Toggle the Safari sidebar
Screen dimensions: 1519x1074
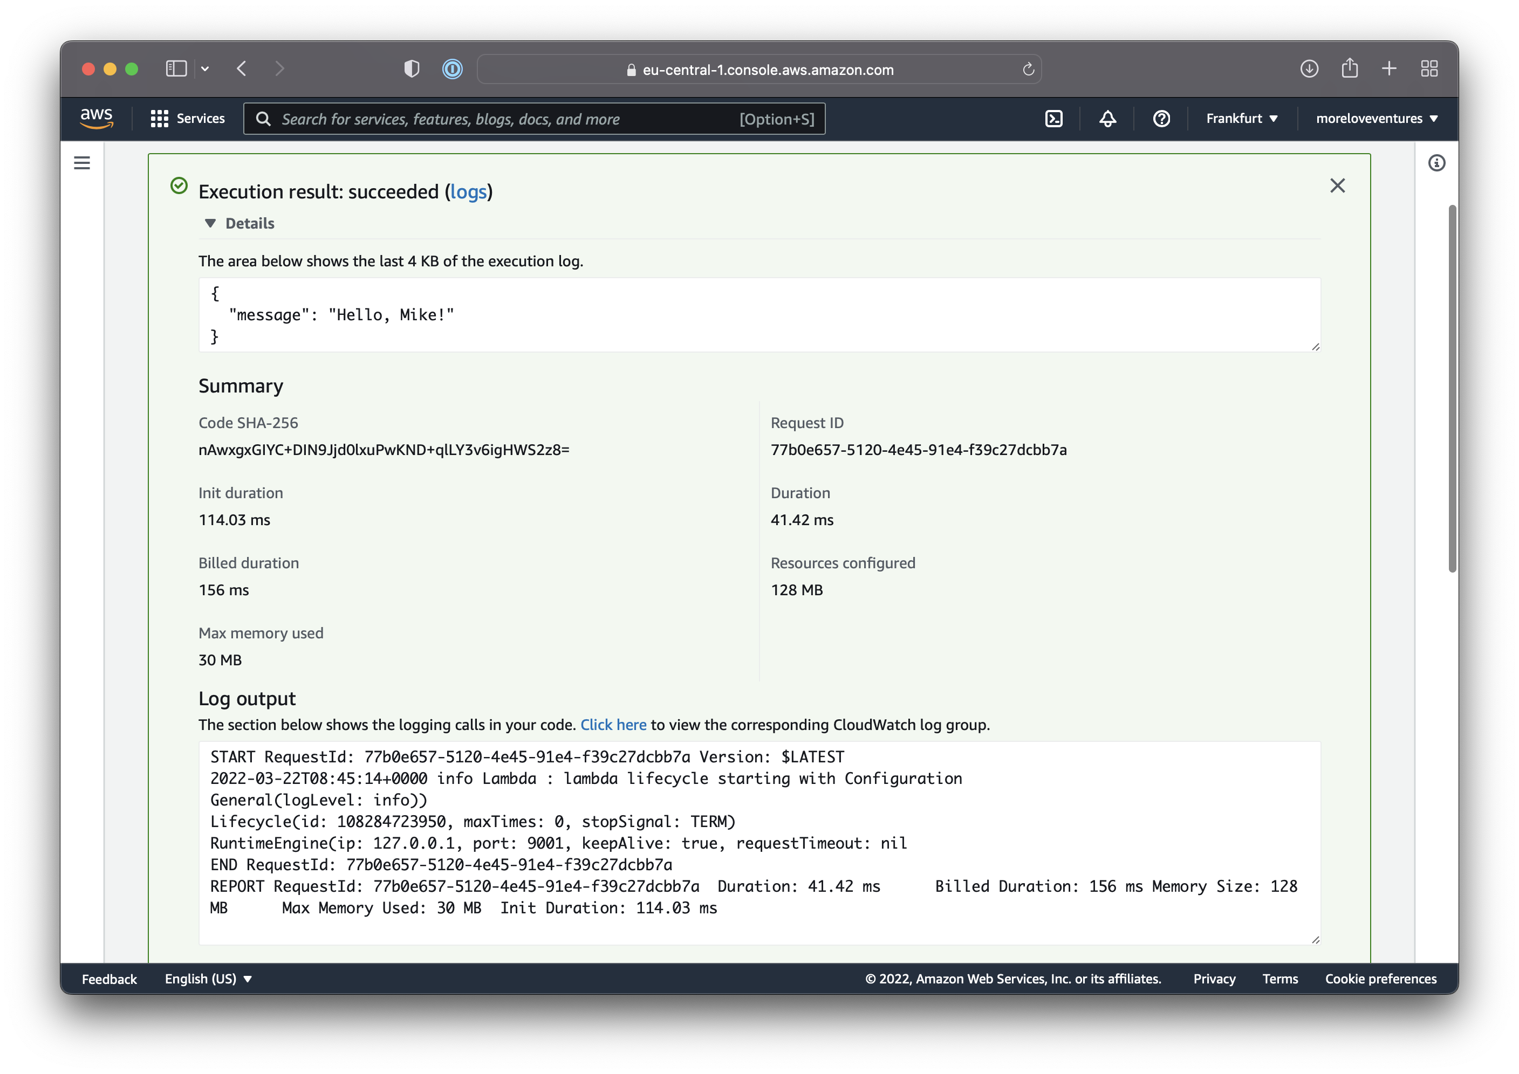tap(176, 69)
